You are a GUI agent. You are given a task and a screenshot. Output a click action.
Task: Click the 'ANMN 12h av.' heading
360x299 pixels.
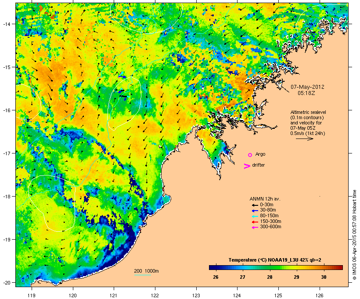[x=265, y=199]
